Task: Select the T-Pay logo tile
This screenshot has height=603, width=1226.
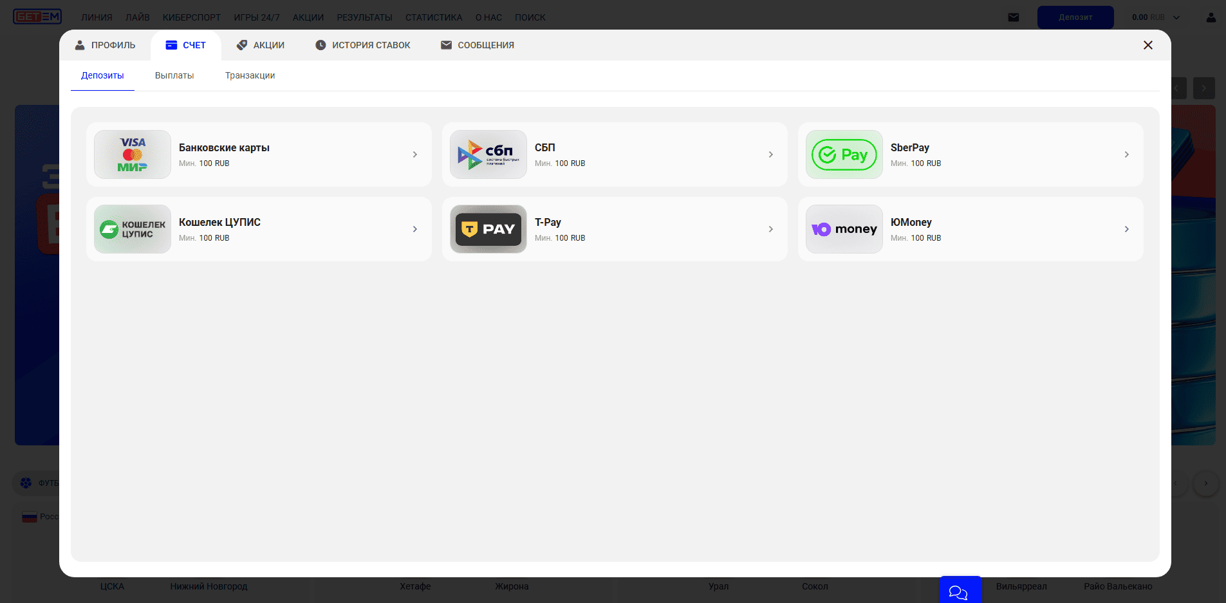Action: pyautogui.click(x=488, y=229)
